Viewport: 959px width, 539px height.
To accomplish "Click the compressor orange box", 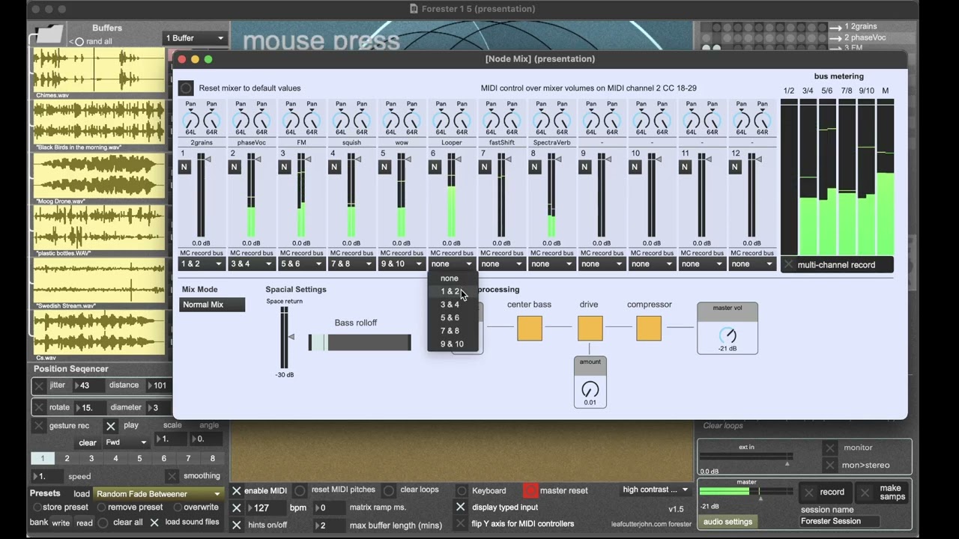I will [649, 328].
